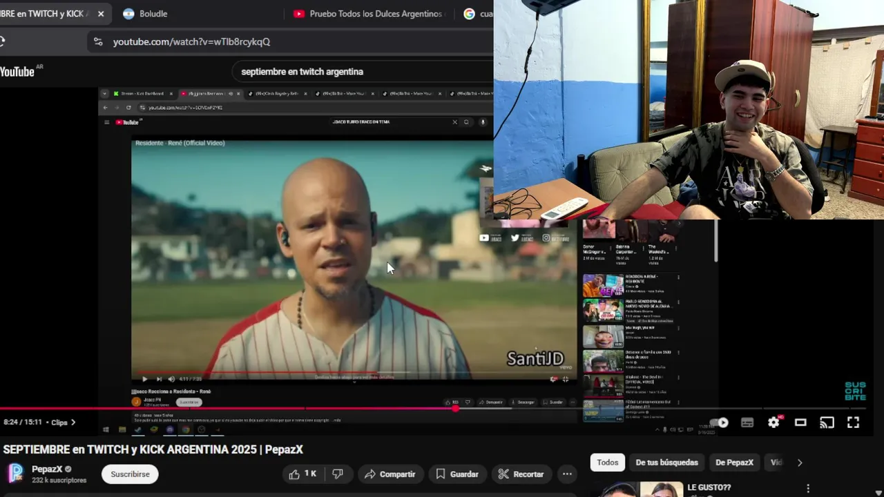884x497 pixels.
Task: Select the De PepazX filter chip
Action: pyautogui.click(x=734, y=462)
